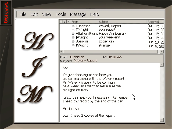Click envelope icon beside SJenkins copier key
The width and height of the screenshot is (172, 129).
click(73, 42)
